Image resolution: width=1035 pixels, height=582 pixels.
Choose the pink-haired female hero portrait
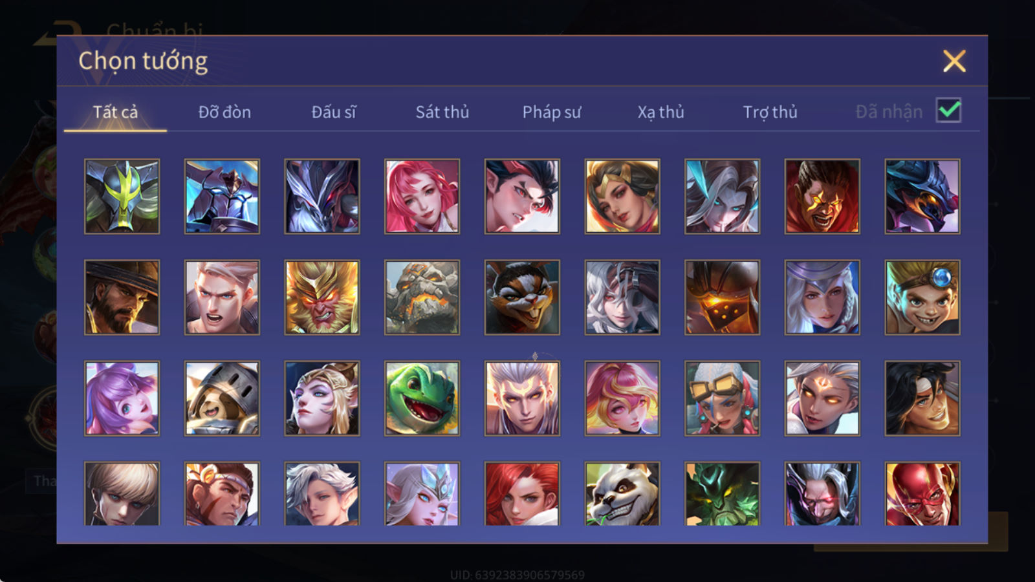422,197
